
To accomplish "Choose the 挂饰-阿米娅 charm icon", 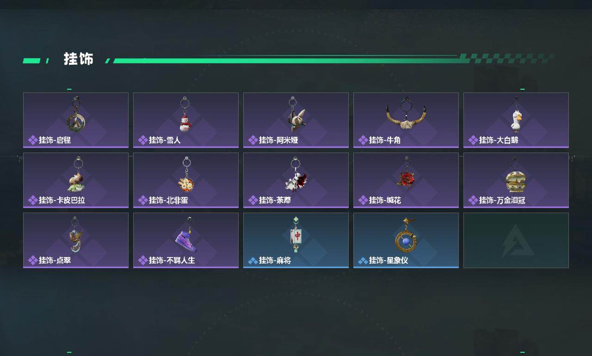I will (x=294, y=115).
